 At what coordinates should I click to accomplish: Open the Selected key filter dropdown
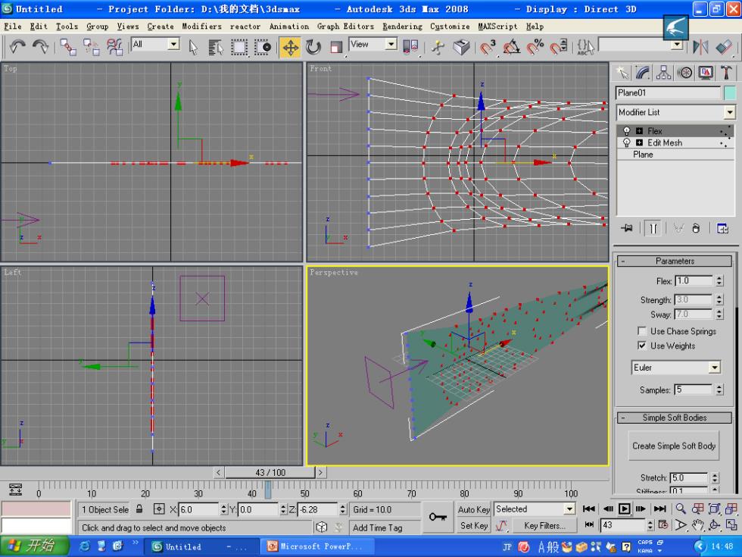(x=535, y=509)
